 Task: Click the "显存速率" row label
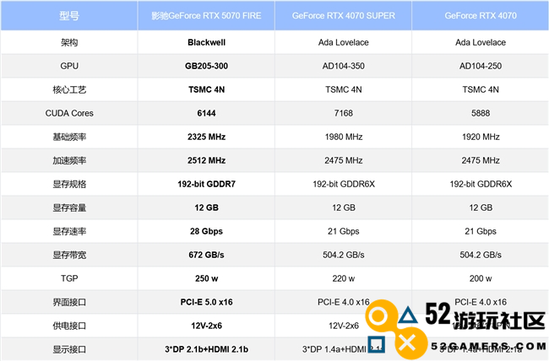(x=69, y=231)
